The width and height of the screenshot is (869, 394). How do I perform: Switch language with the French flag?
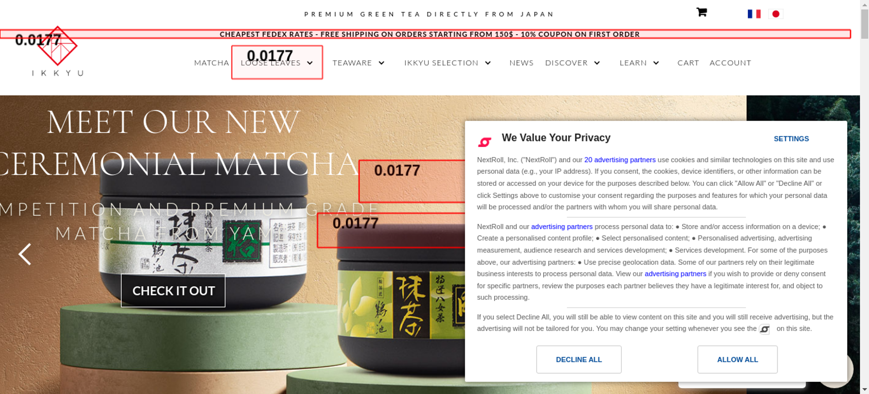click(754, 14)
